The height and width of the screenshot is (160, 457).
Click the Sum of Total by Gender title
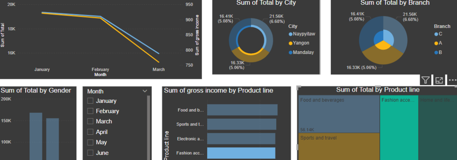click(x=36, y=90)
